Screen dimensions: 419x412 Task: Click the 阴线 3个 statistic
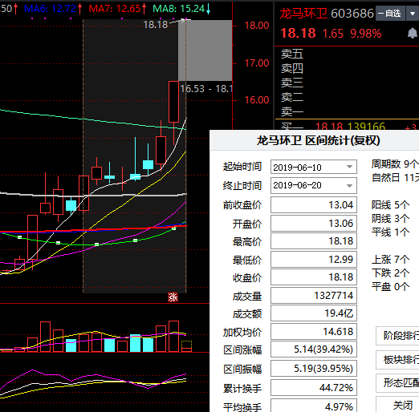[x=390, y=219]
